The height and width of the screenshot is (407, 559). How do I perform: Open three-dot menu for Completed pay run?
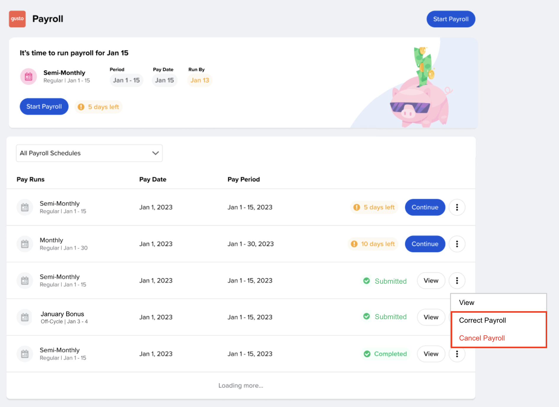457,354
